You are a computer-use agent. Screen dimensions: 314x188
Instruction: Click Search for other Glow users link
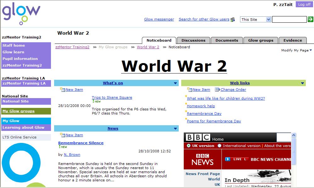204,19
